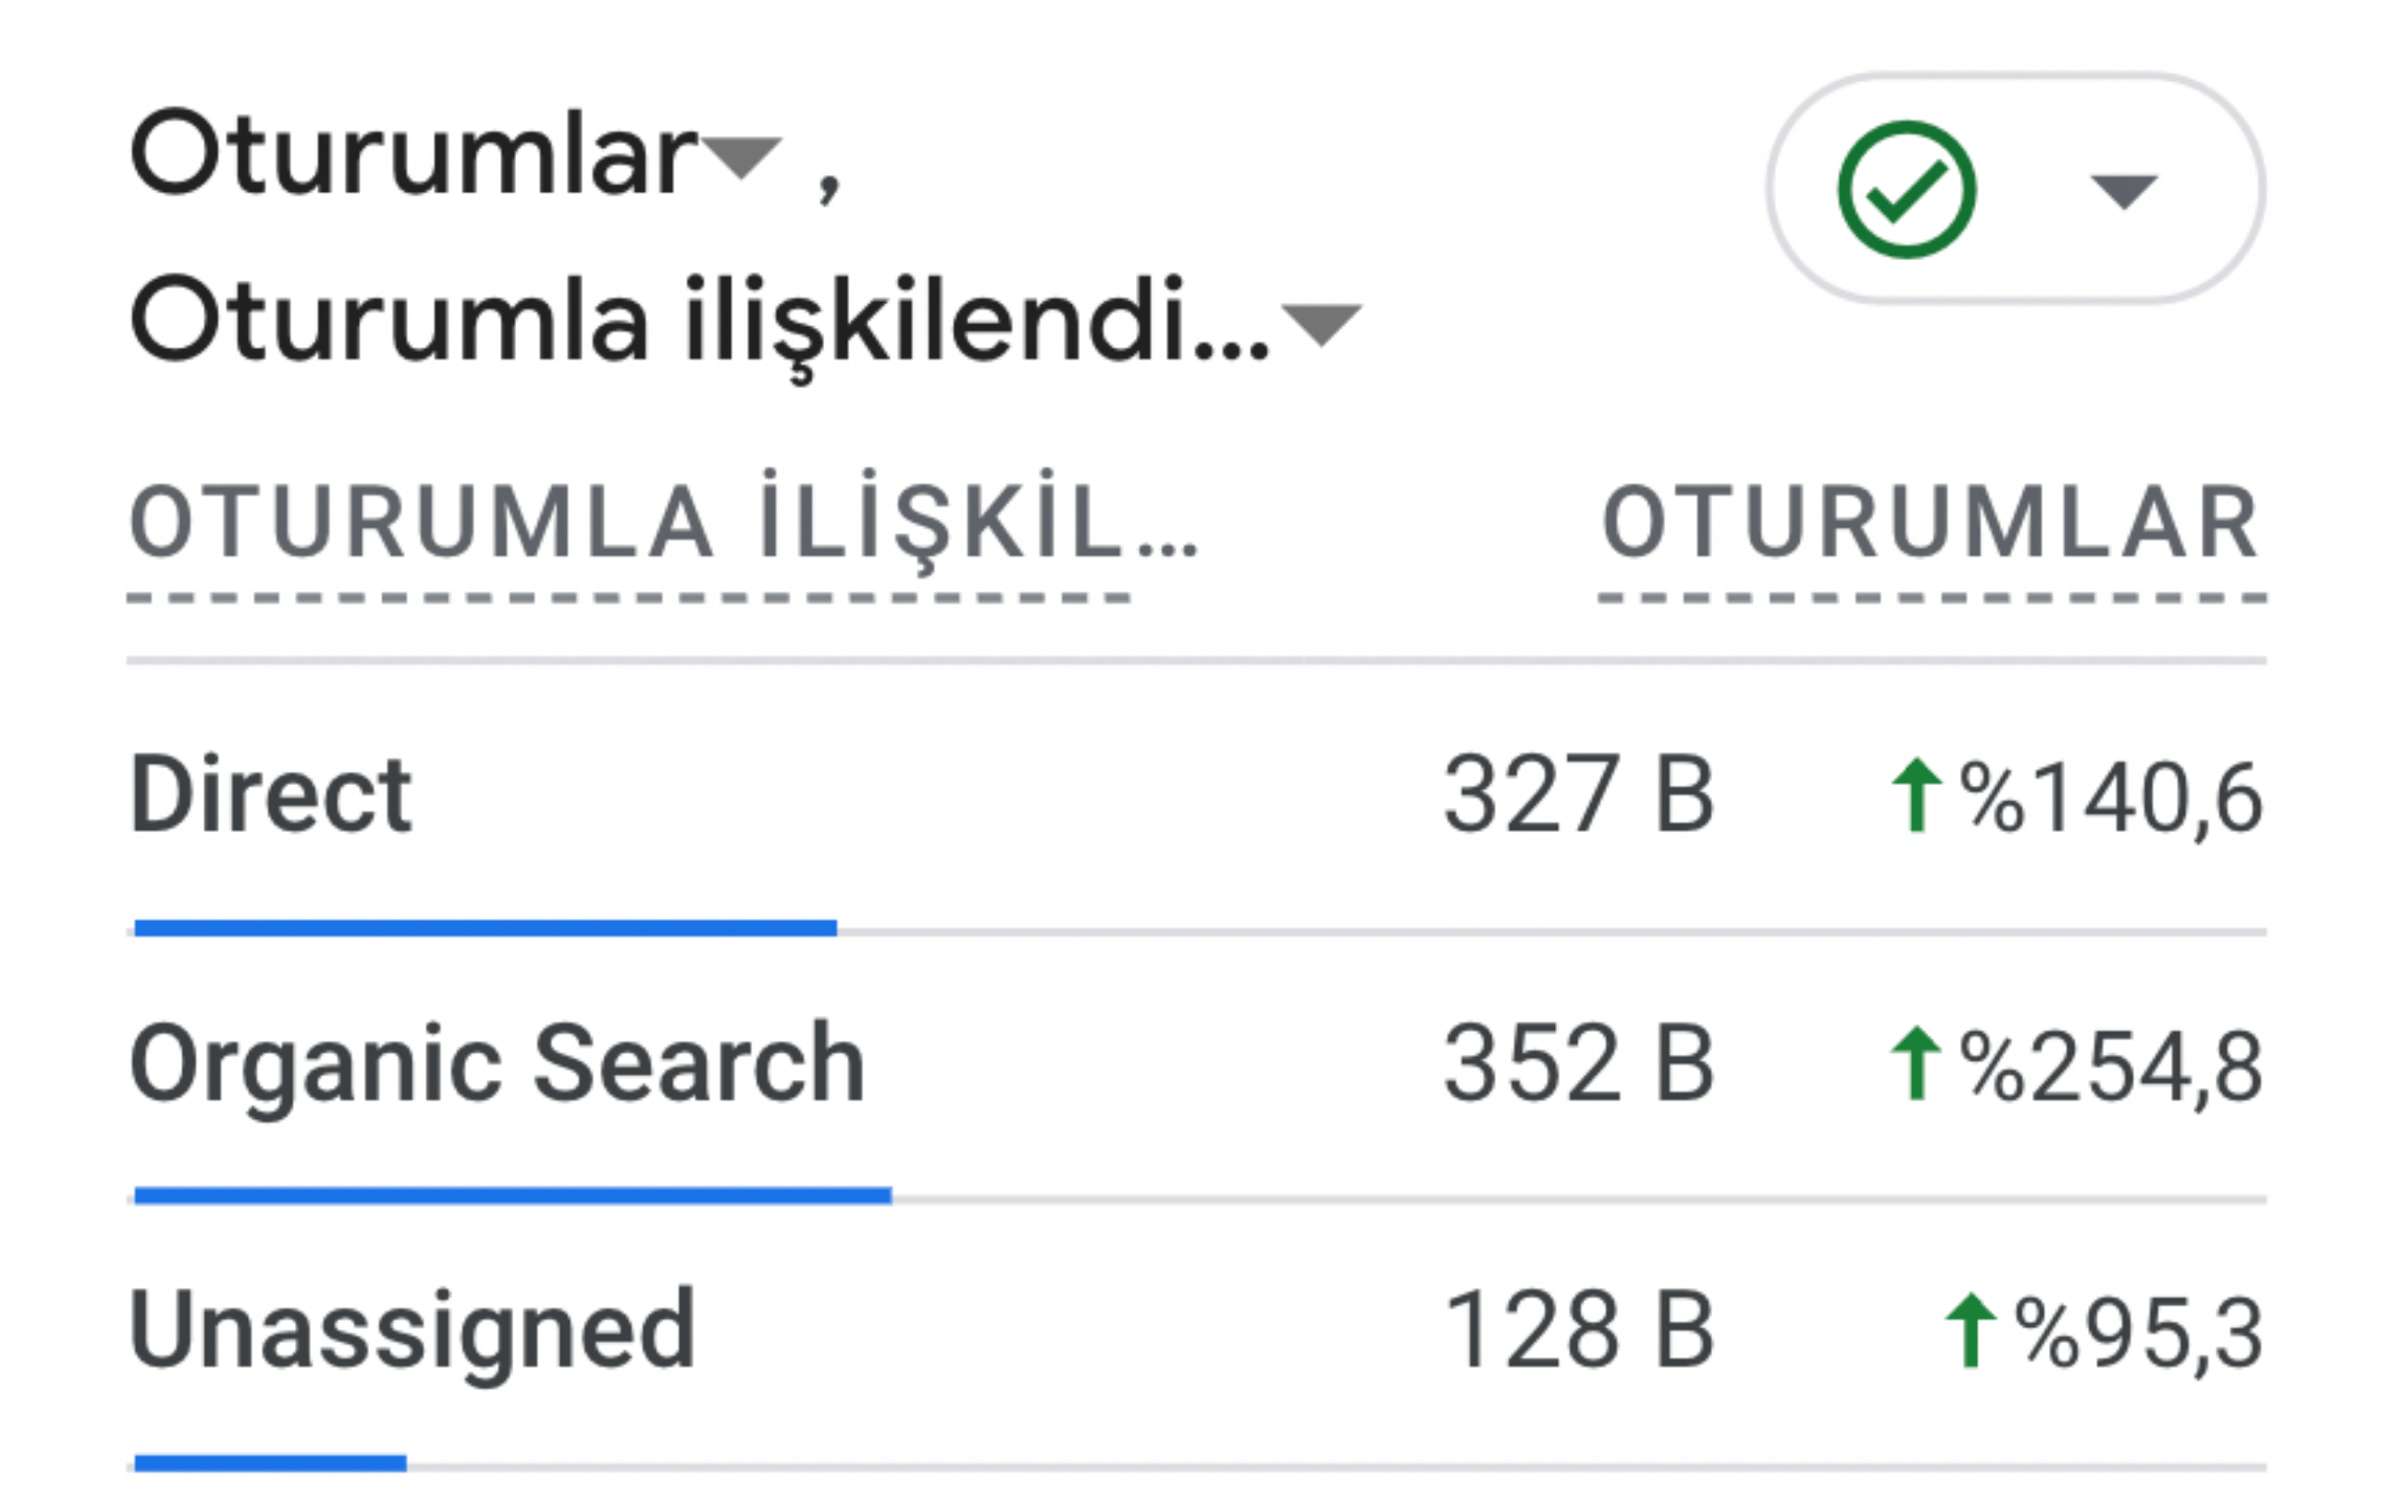The image size is (2397, 1500).
Task: Click the green up arrow beside %95,3
Action: coord(1971,1330)
